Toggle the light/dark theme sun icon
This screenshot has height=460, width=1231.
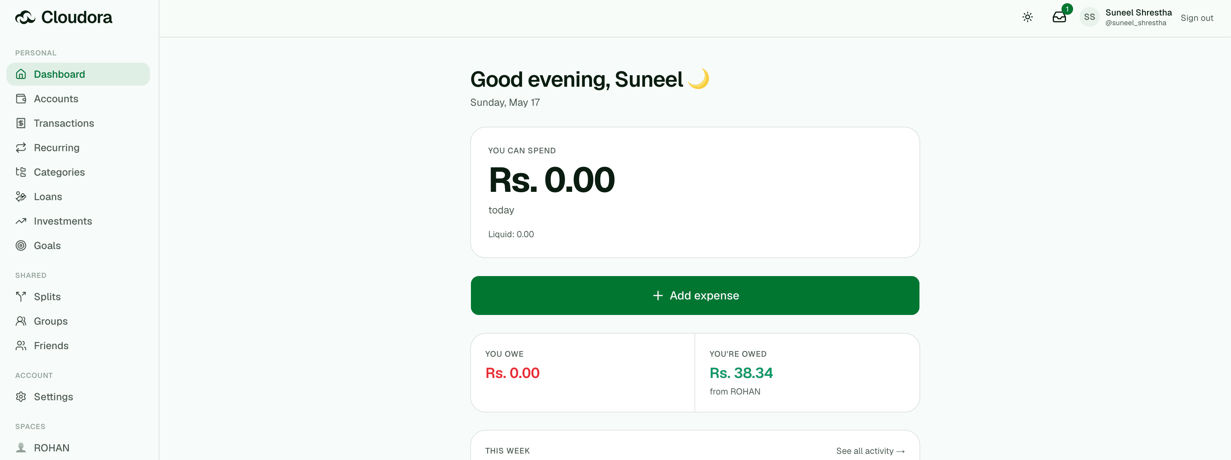[x=1027, y=17]
